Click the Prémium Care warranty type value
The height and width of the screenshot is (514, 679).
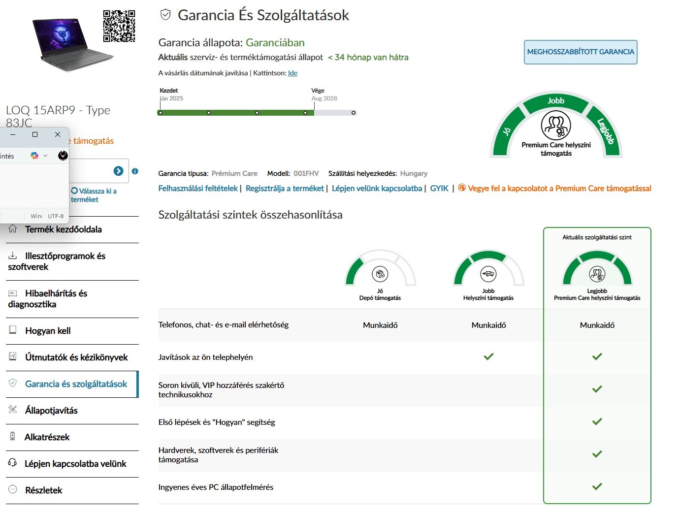234,173
